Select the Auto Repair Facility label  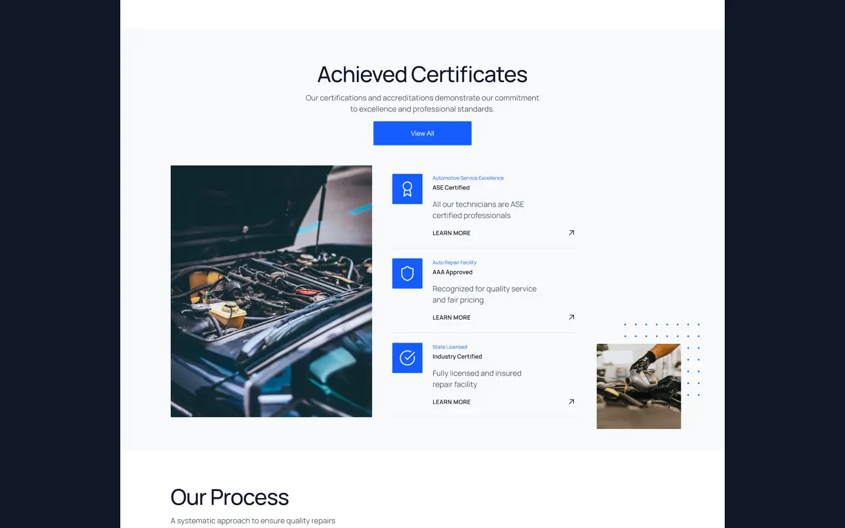point(454,262)
